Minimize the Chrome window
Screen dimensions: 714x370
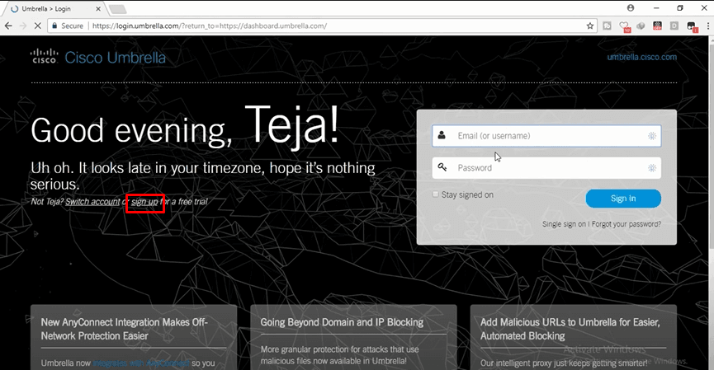pyautogui.click(x=656, y=7)
